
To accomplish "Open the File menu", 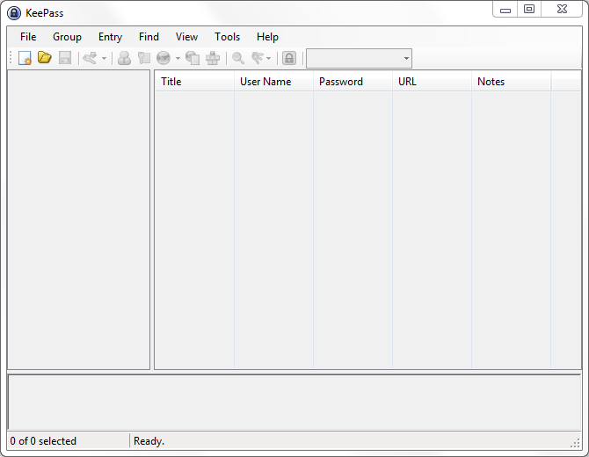I will tap(28, 37).
